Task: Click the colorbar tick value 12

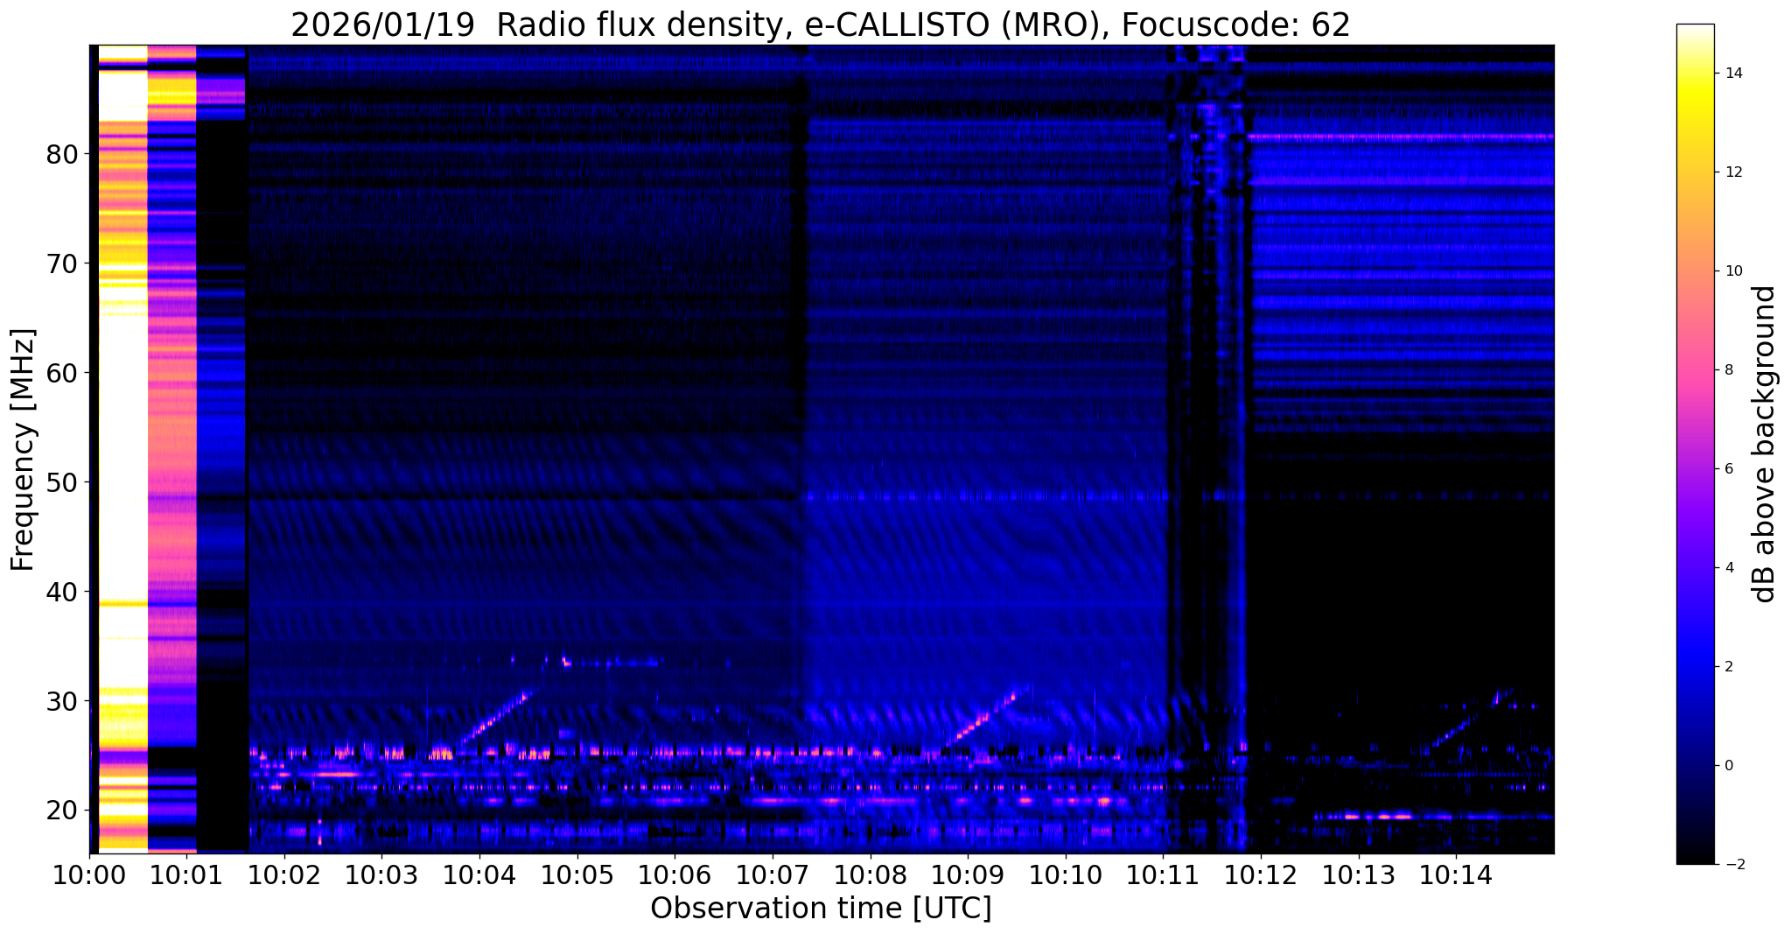Action: (1732, 172)
